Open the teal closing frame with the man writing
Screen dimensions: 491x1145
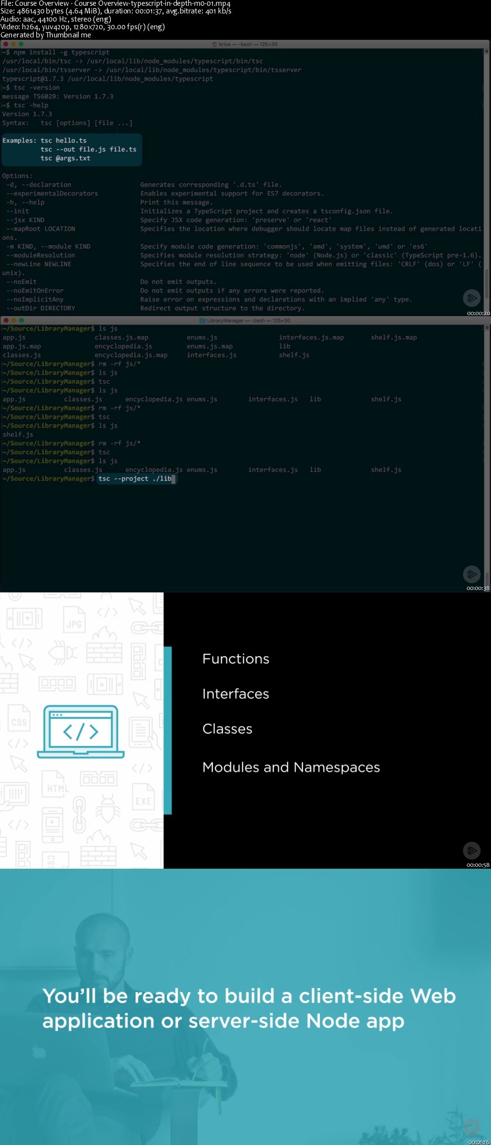click(x=245, y=1007)
